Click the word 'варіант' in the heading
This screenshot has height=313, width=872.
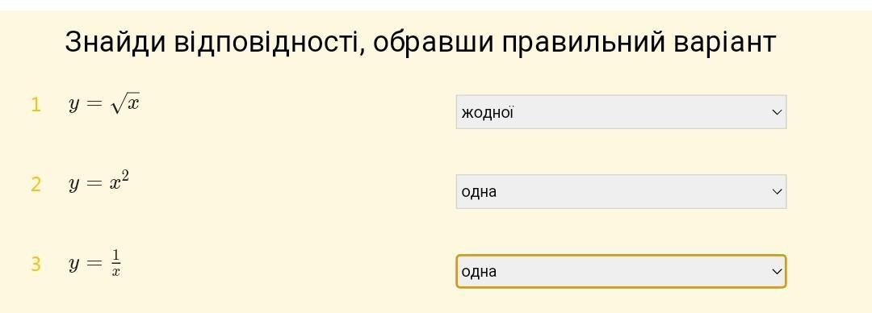[x=724, y=44]
